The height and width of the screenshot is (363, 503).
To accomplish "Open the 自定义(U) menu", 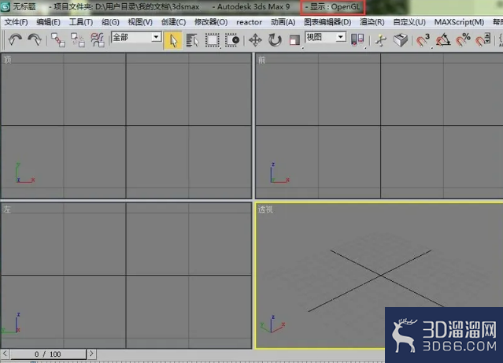I will click(x=409, y=22).
